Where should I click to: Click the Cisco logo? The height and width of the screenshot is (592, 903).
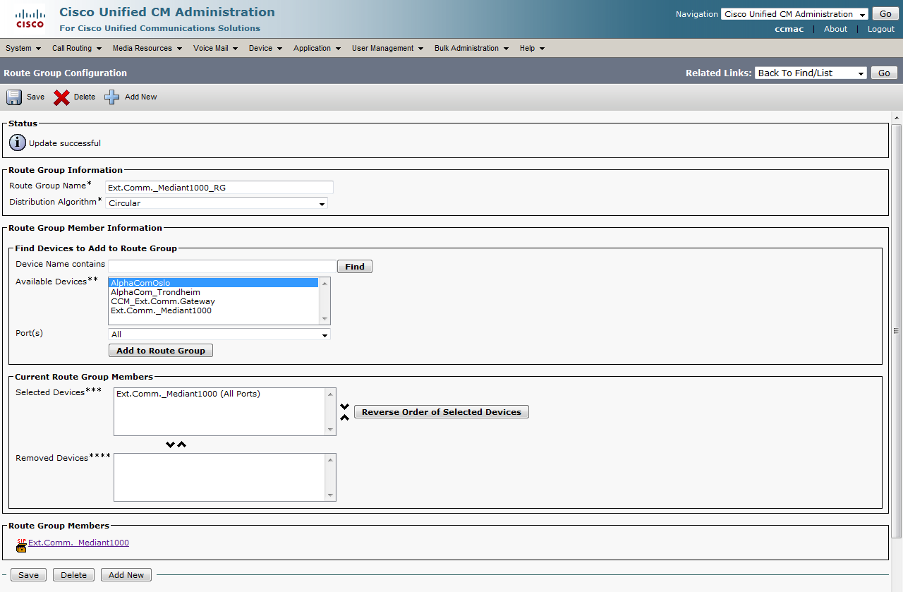click(30, 19)
